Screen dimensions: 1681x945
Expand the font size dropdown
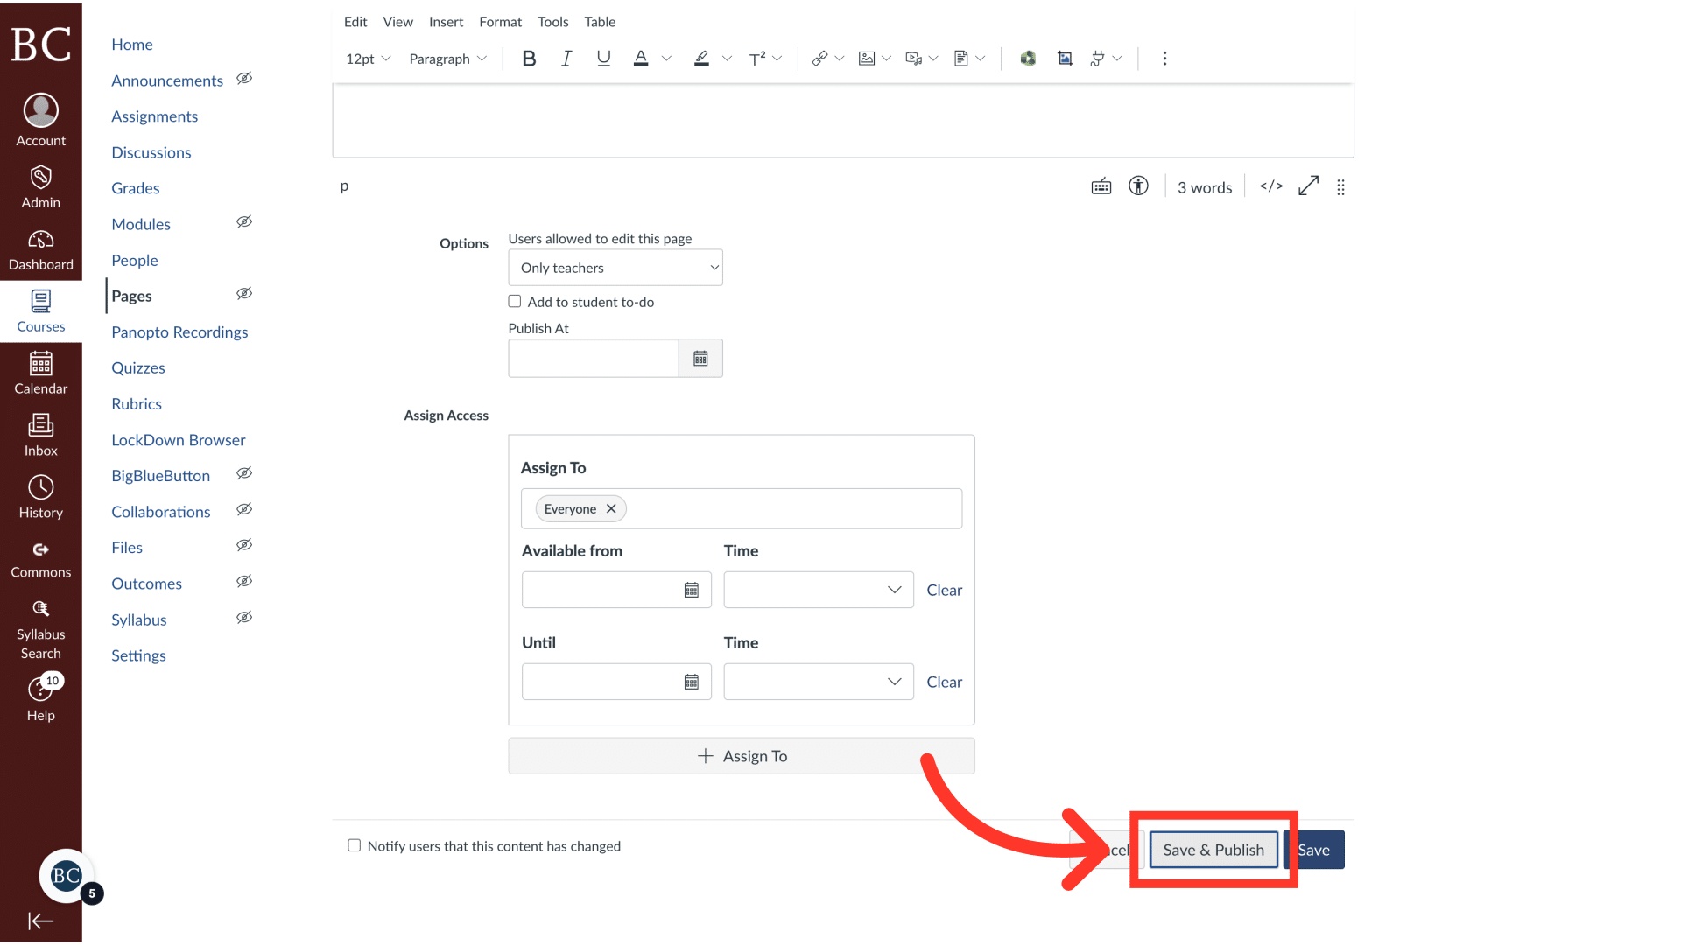coord(366,58)
